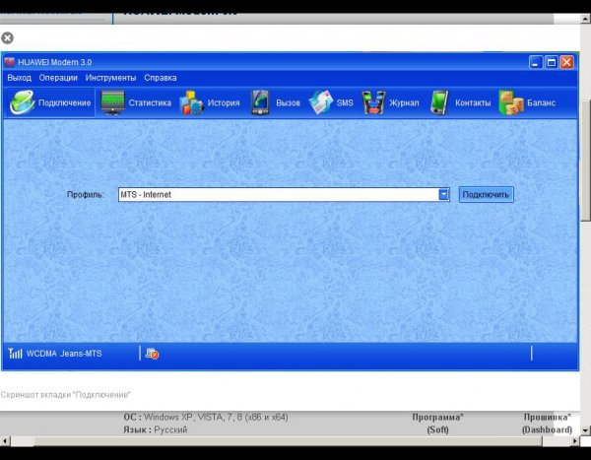This screenshot has height=460, width=591.
Task: Close the screenshot overlay with round X
Action: point(7,37)
